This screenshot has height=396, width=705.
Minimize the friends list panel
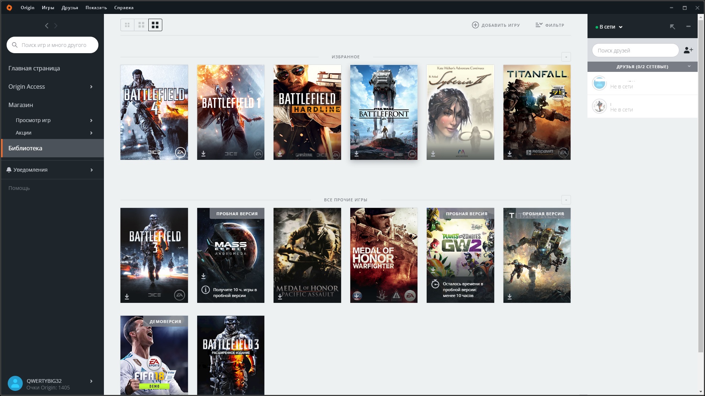688,26
